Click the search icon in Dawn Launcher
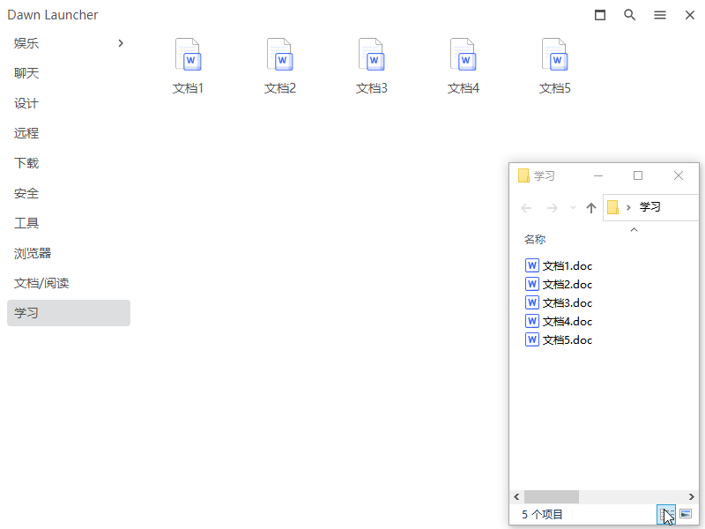Viewport: 705px width, 529px height. pos(630,15)
